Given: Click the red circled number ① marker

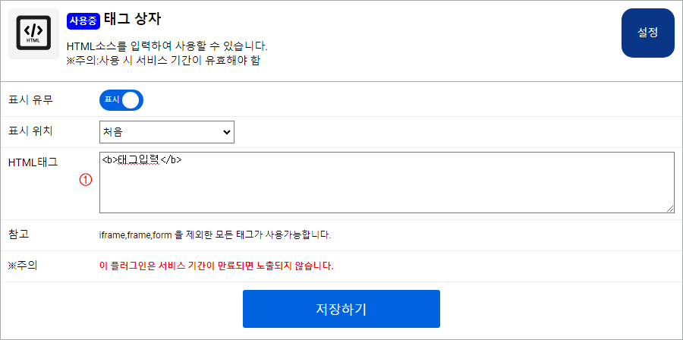Looking at the screenshot, I should (x=86, y=180).
